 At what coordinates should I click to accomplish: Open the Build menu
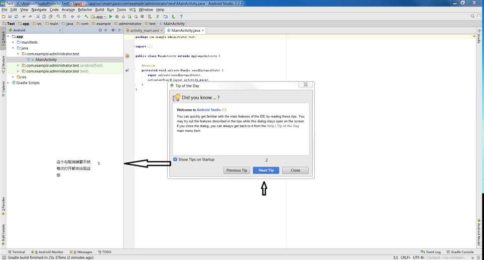pyautogui.click(x=99, y=10)
